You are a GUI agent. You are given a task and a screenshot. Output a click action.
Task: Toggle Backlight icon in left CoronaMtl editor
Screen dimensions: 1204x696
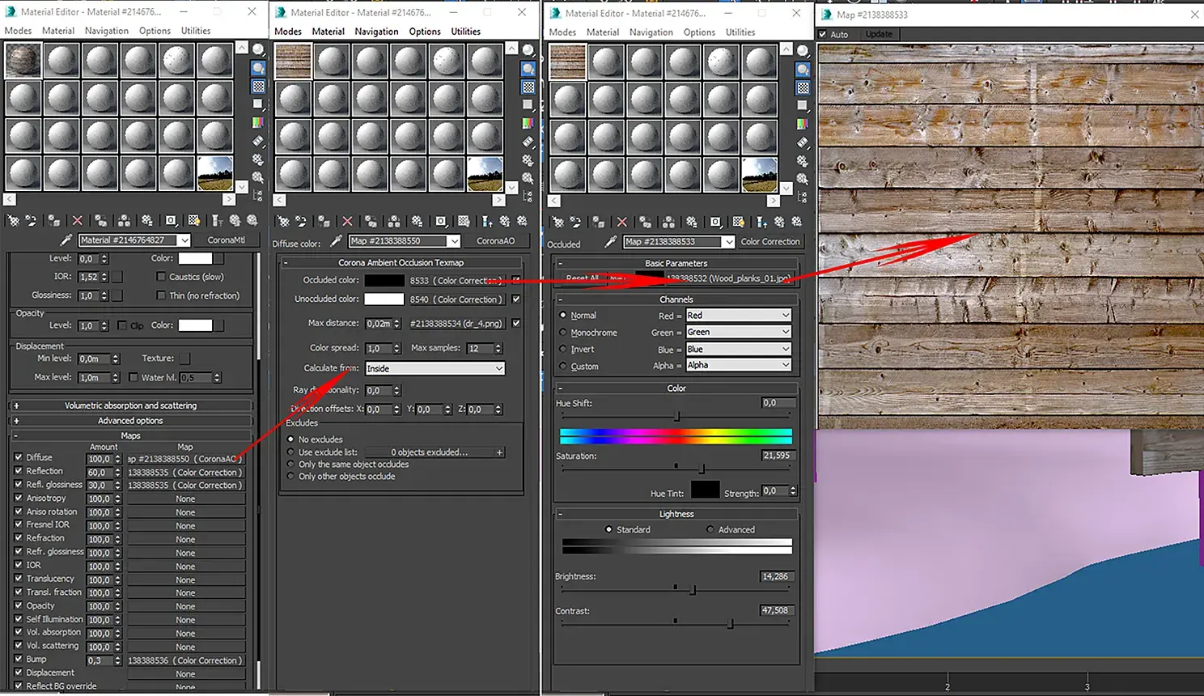[x=258, y=68]
